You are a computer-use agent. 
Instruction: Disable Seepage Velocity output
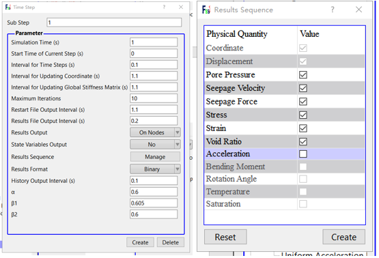point(303,88)
